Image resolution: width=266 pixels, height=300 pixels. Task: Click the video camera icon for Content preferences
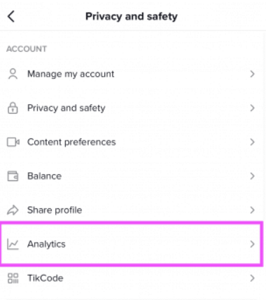[x=13, y=142]
